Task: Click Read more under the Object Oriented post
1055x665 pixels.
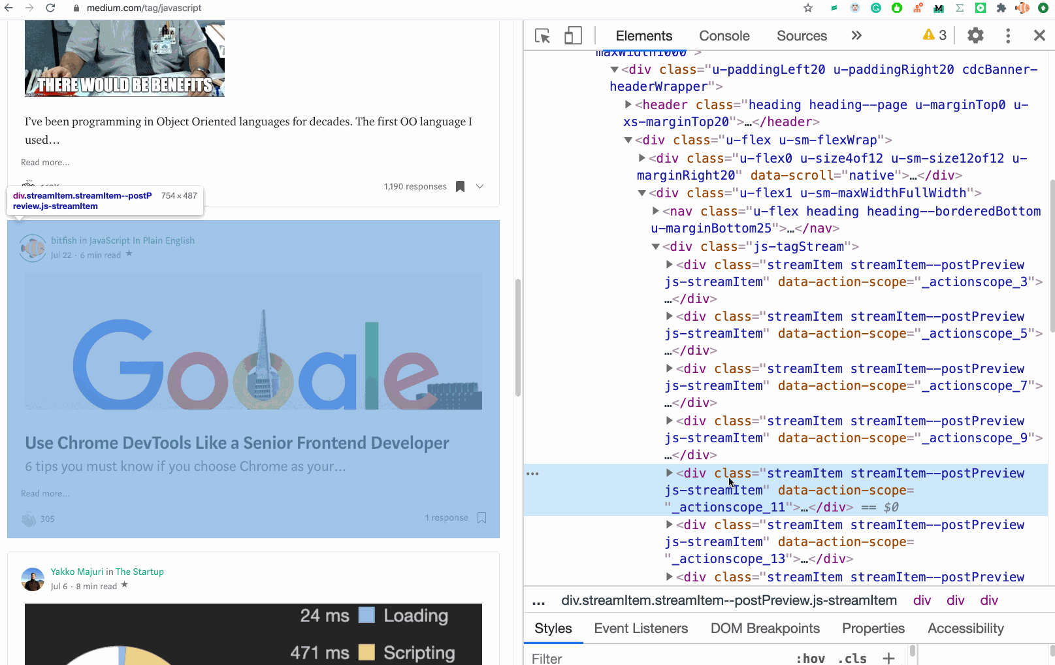Action: click(x=45, y=163)
